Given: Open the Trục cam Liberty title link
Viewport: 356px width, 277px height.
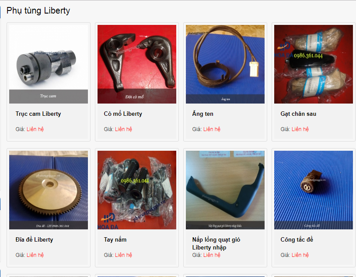Looking at the screenshot, I should (x=38, y=114).
